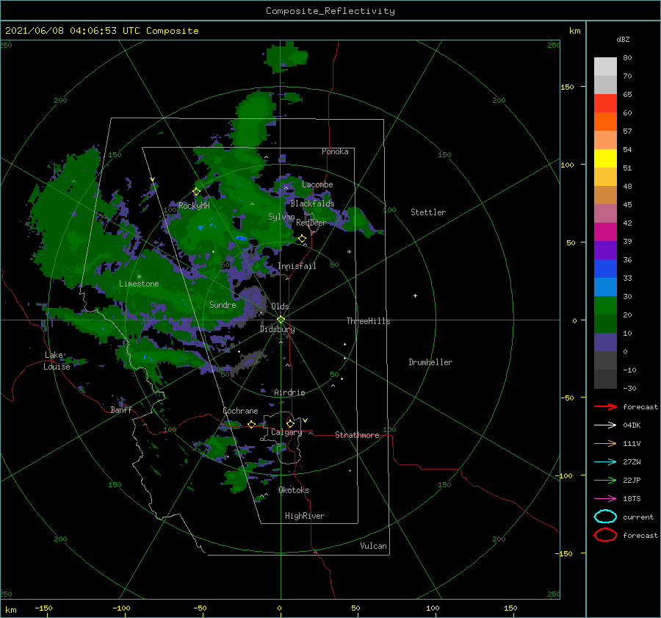Click the yellow diamond marker near Red Deer

click(302, 239)
